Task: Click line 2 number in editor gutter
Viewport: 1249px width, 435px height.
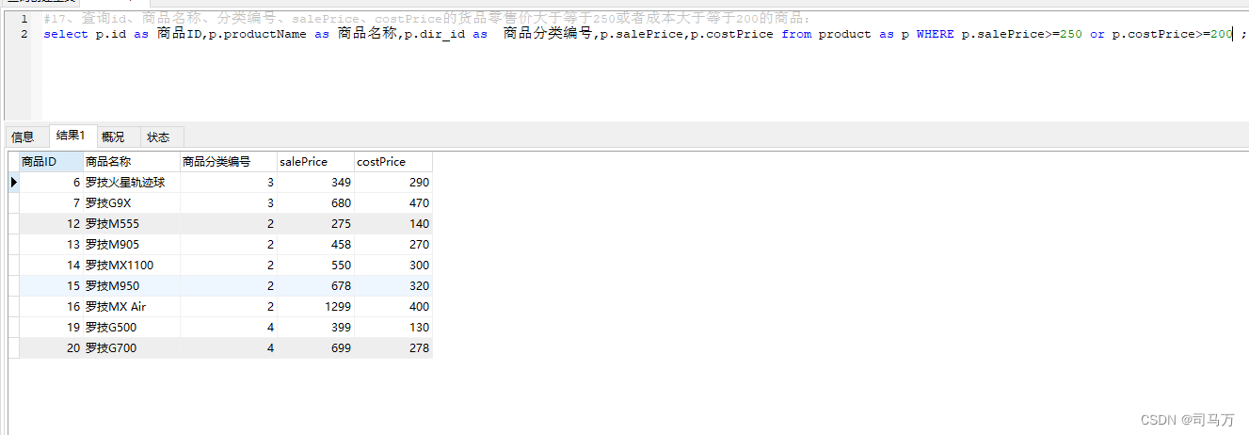Action: tap(24, 34)
